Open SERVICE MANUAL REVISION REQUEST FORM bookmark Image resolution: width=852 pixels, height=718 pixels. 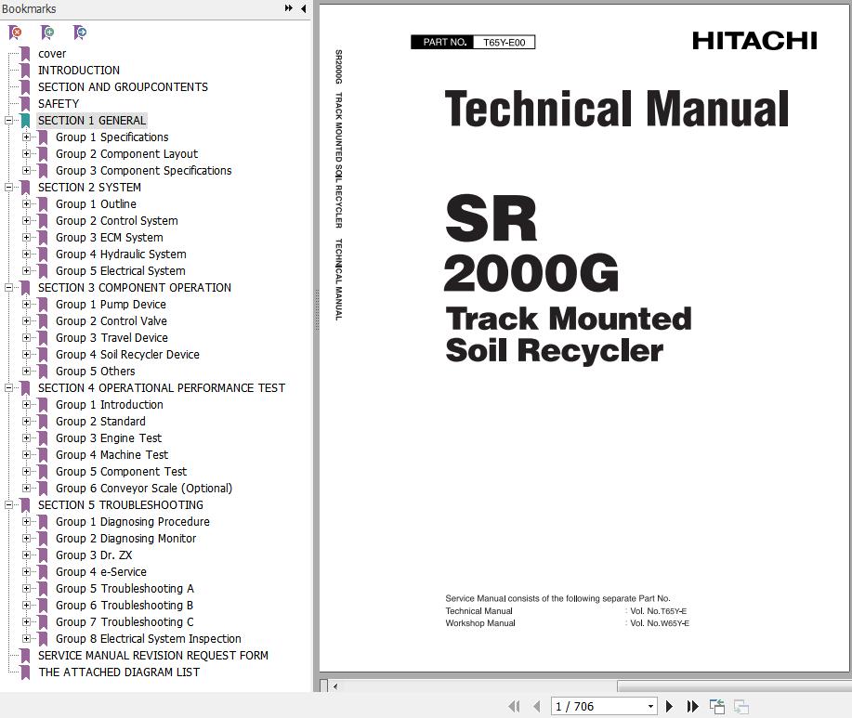(153, 656)
